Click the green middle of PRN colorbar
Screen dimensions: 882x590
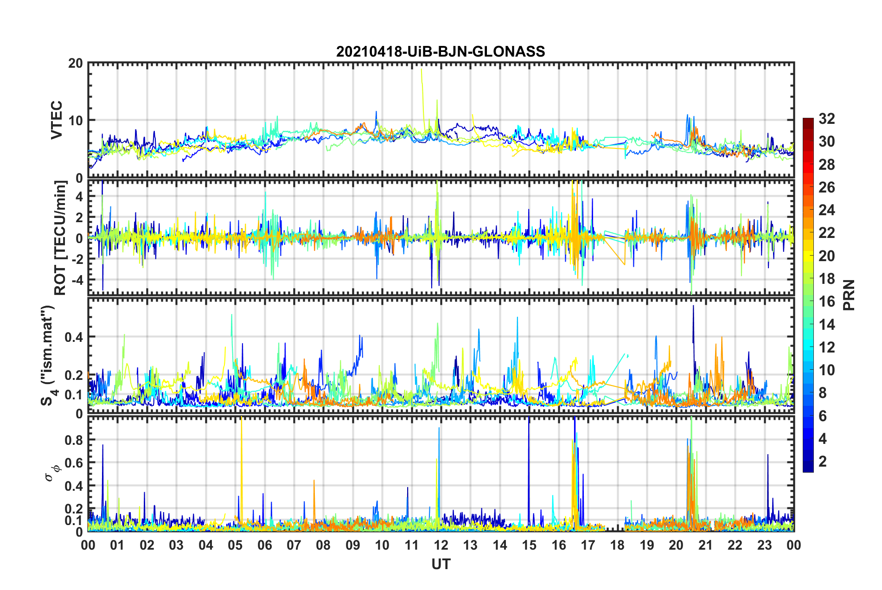click(x=808, y=295)
